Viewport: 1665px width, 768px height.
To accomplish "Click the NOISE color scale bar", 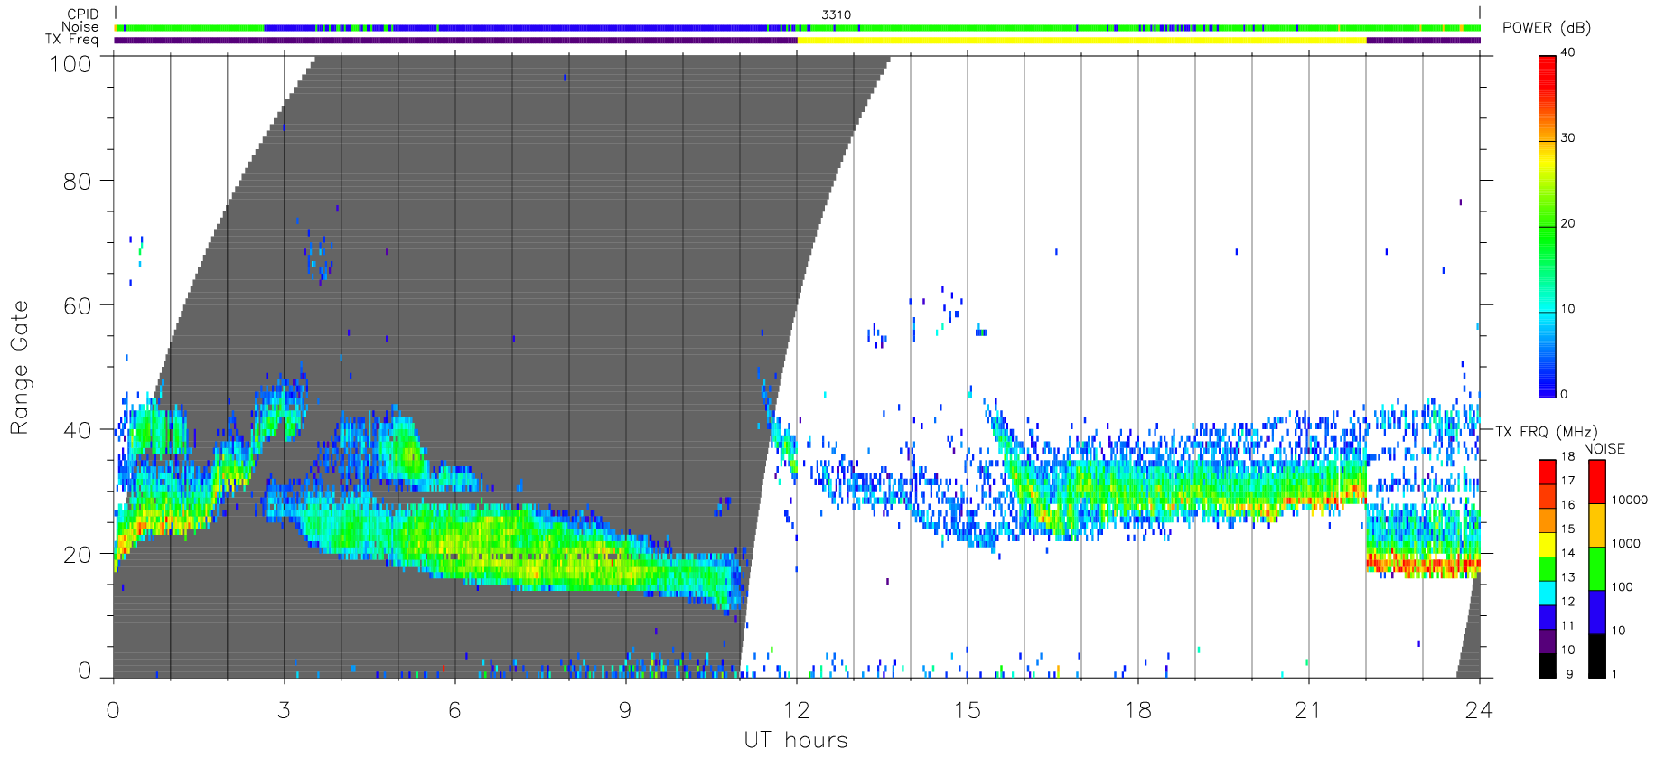I will coord(1597,568).
